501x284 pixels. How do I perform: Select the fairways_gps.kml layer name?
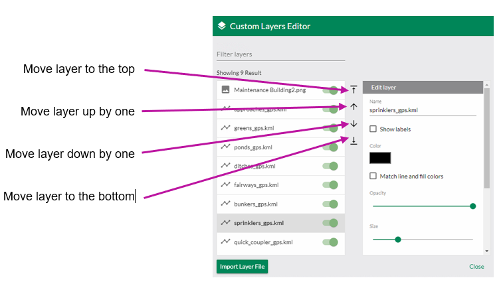tap(256, 184)
